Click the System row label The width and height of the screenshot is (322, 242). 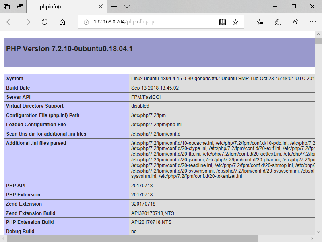click(x=14, y=79)
